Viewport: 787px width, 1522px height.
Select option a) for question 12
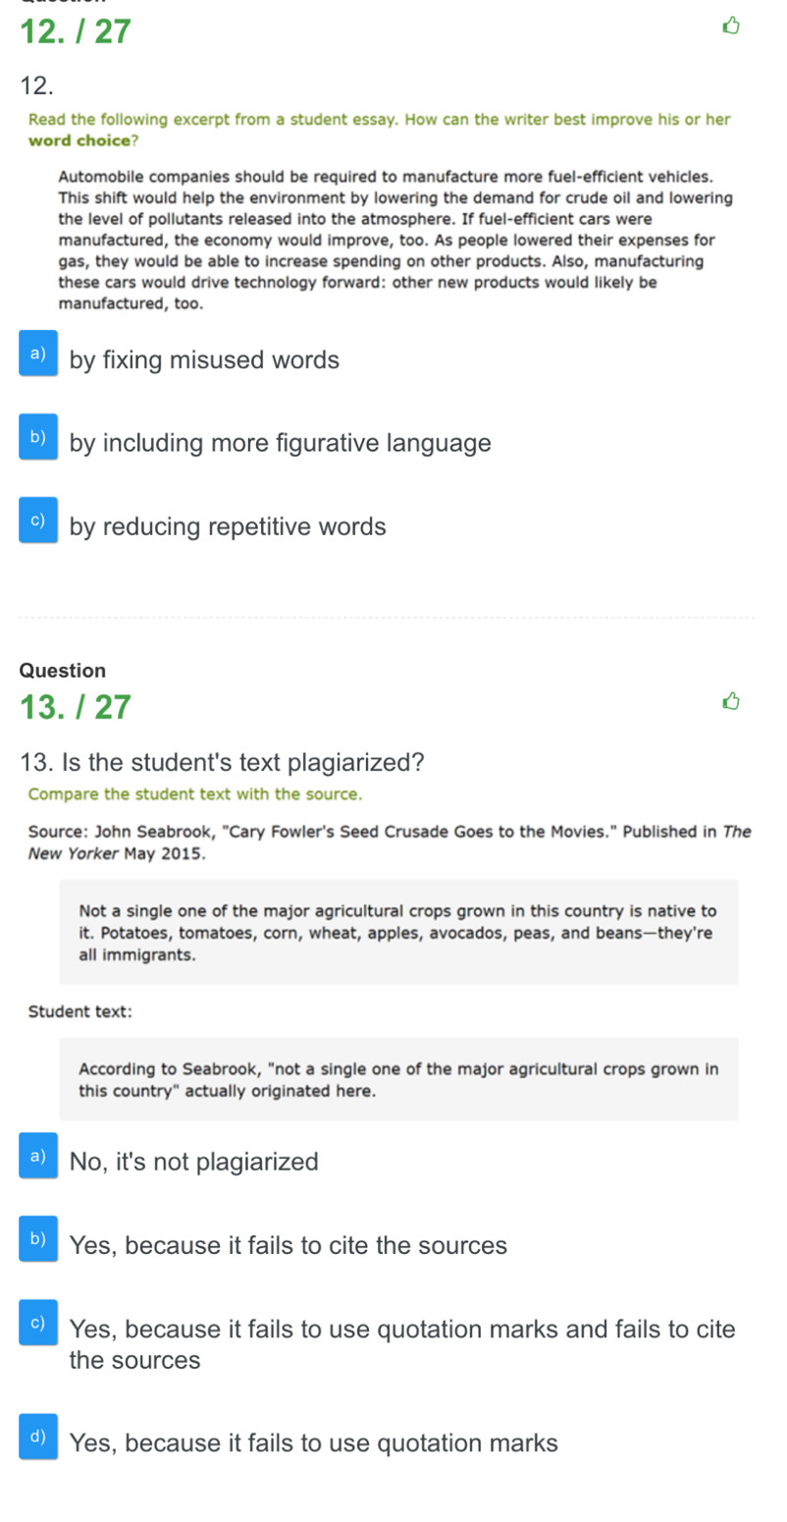[38, 355]
